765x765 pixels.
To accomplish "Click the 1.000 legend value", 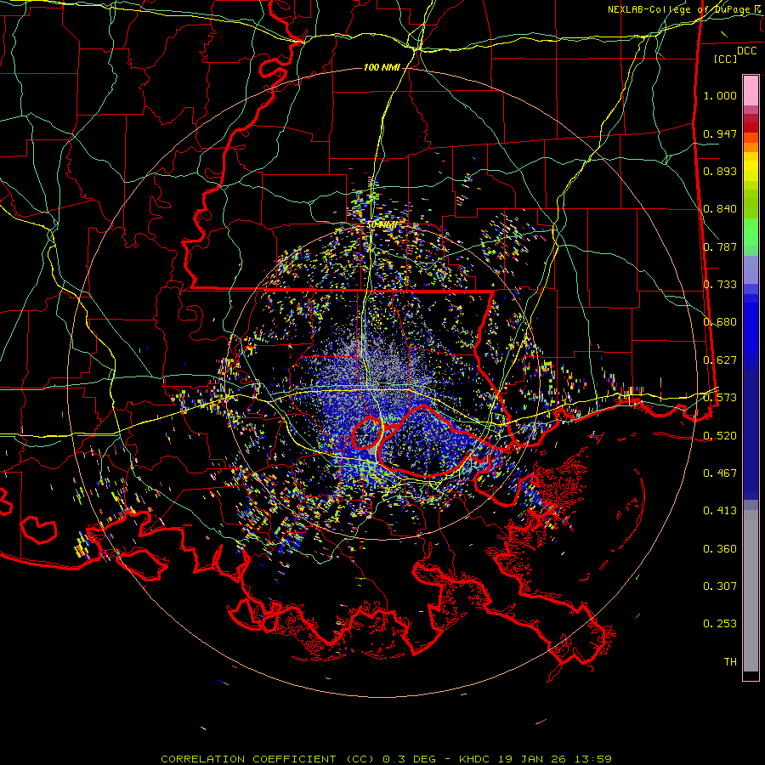I will [720, 95].
